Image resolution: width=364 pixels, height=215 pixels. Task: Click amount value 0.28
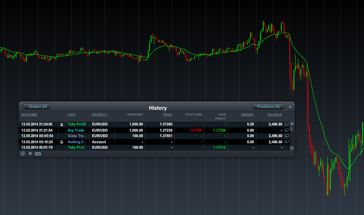click(251, 124)
